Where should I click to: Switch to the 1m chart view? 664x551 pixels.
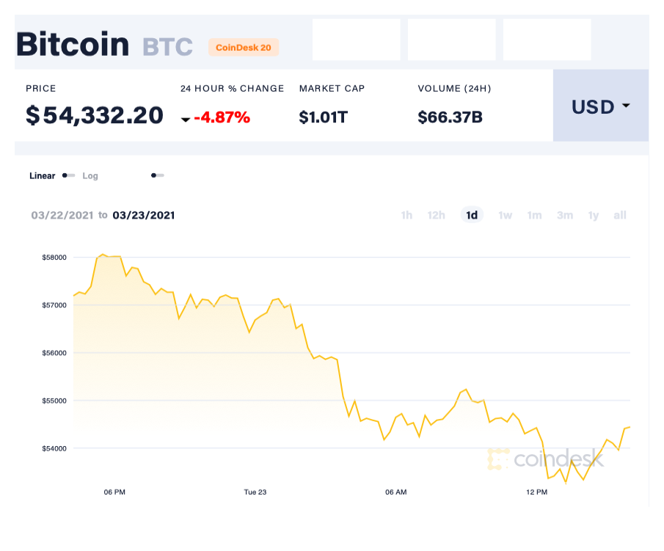[x=534, y=215]
